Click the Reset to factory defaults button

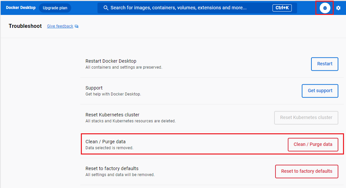(x=306, y=171)
